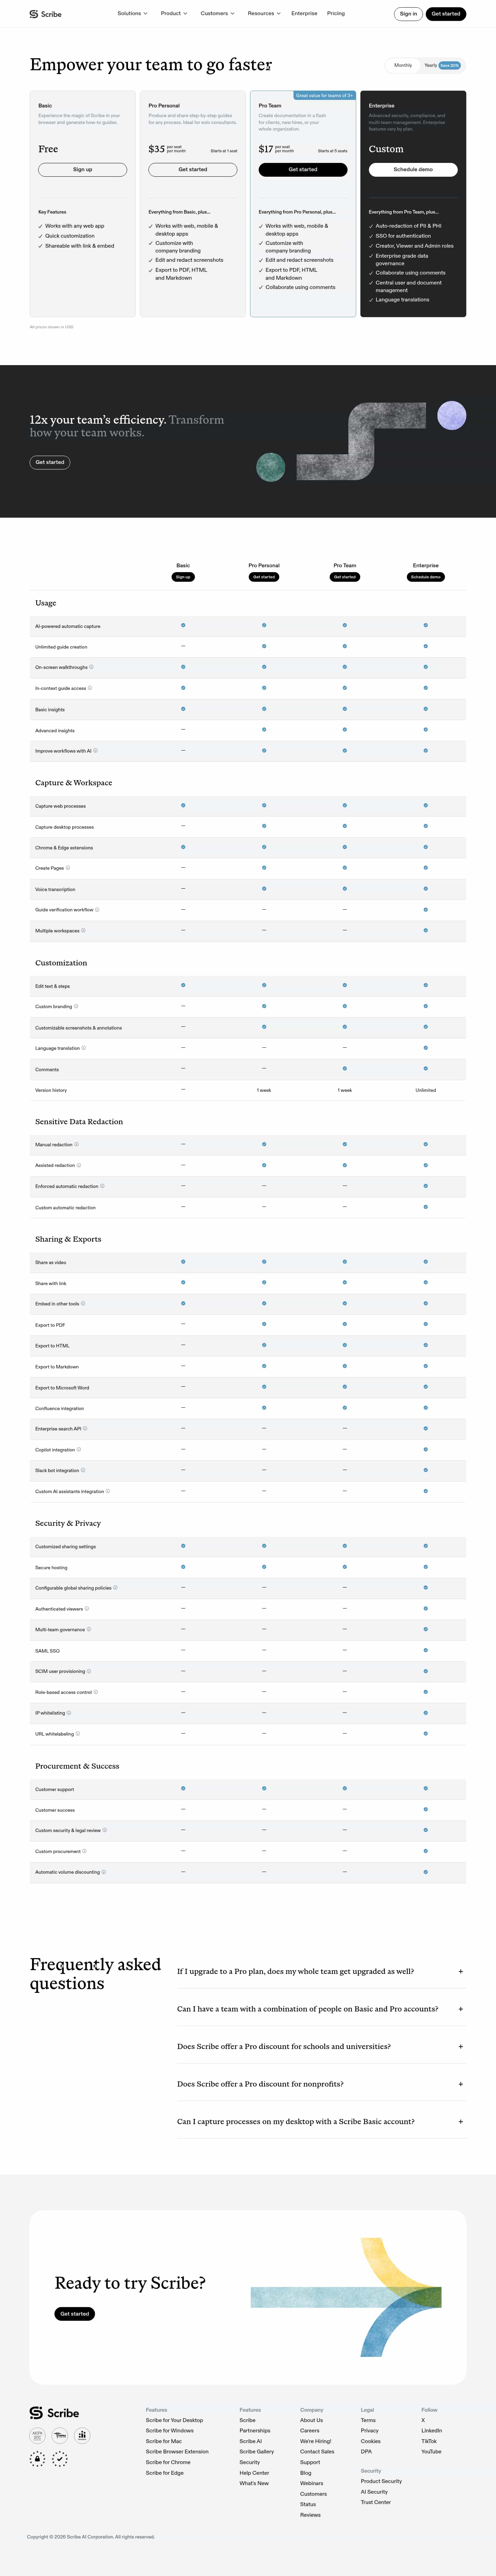This screenshot has width=496, height=2576.
Task: Click the info icon beside SCIM user provisioning
Action: pos(89,1671)
